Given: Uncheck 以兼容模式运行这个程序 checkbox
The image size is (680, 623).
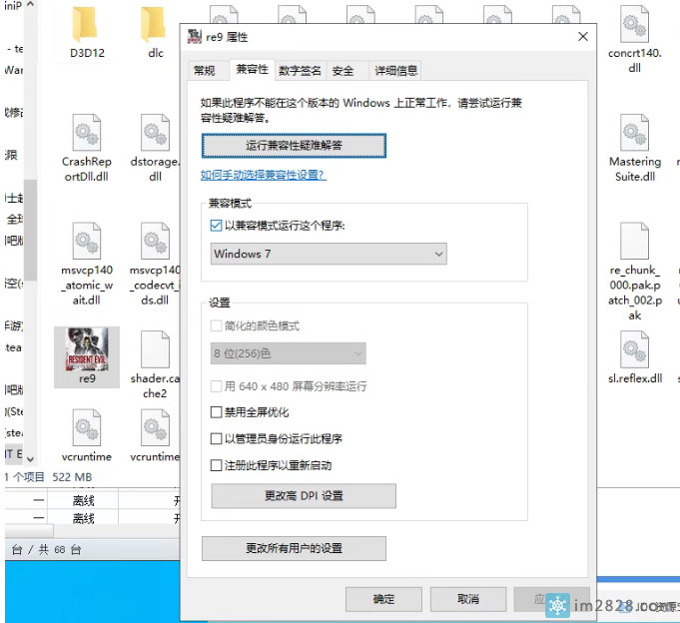Looking at the screenshot, I should (217, 226).
